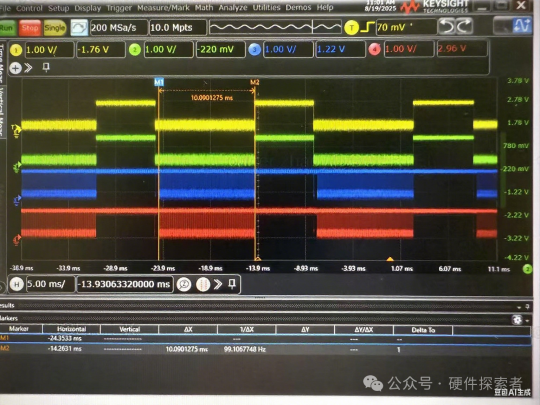
Task: Open the Measure/Mark menu
Action: [x=163, y=7]
